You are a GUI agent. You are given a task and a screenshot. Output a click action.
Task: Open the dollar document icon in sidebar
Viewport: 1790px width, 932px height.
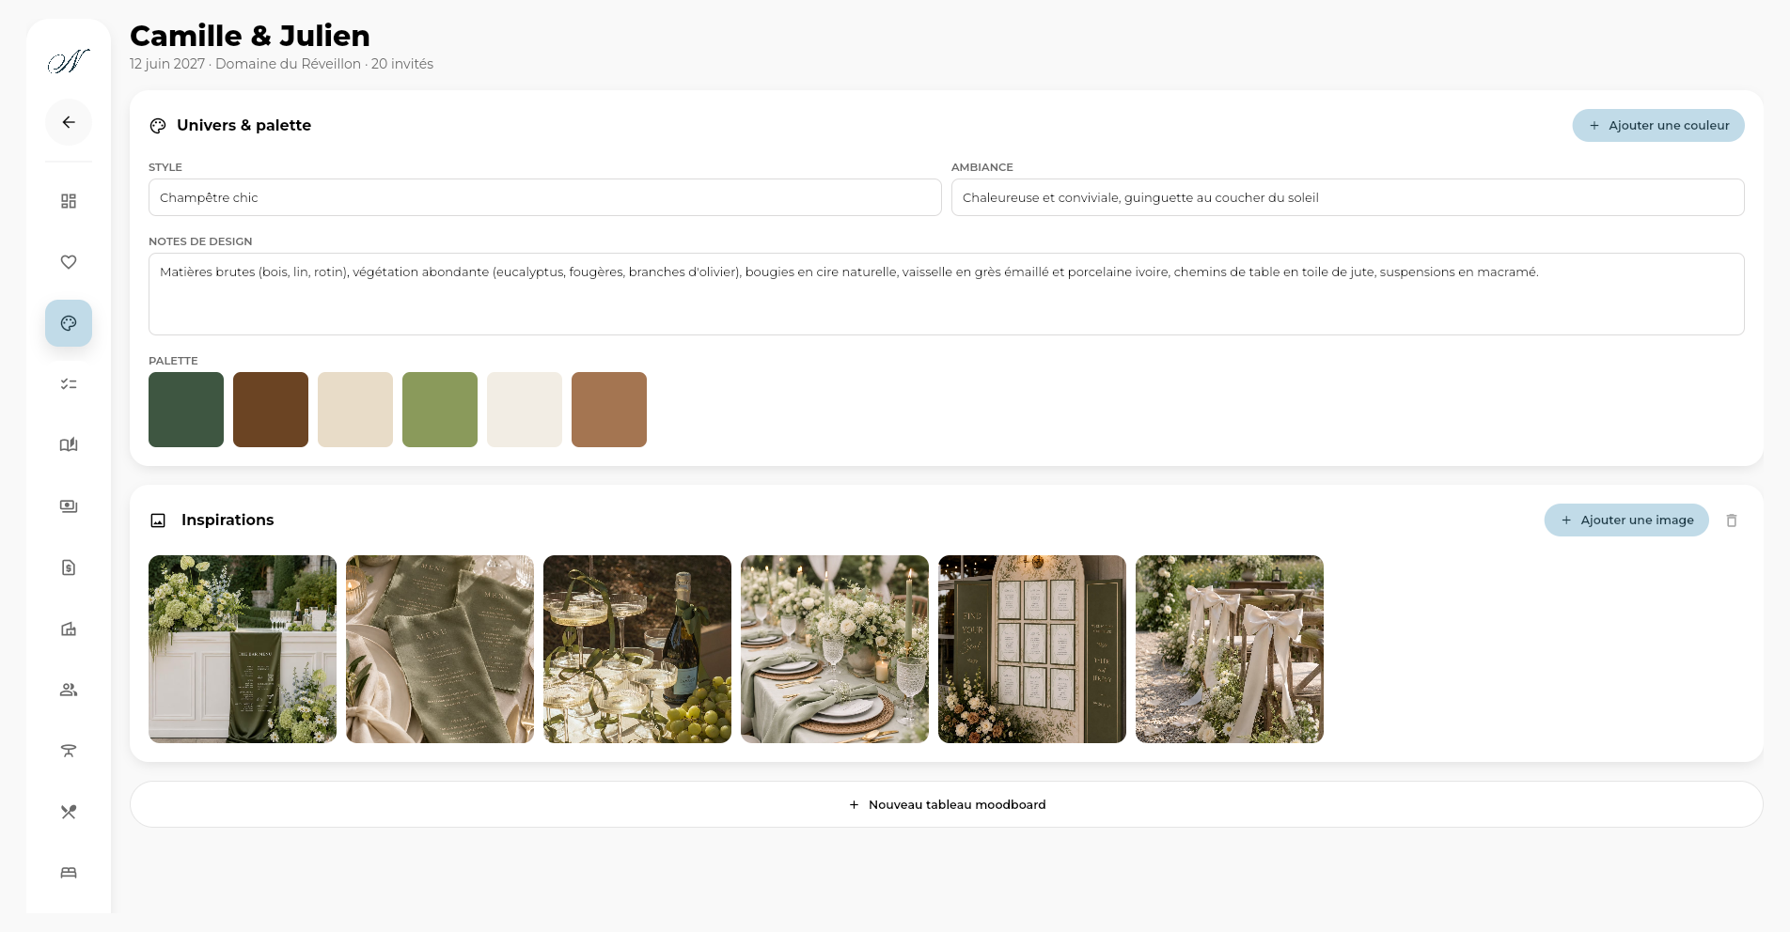click(69, 567)
